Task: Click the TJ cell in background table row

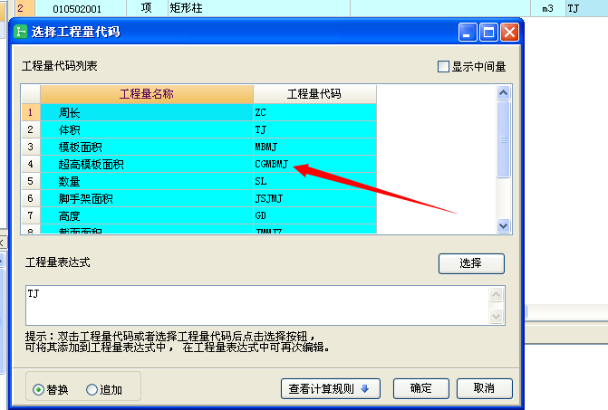Action: click(586, 8)
